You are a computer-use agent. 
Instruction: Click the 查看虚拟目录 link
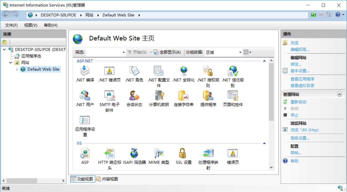pos(302,86)
